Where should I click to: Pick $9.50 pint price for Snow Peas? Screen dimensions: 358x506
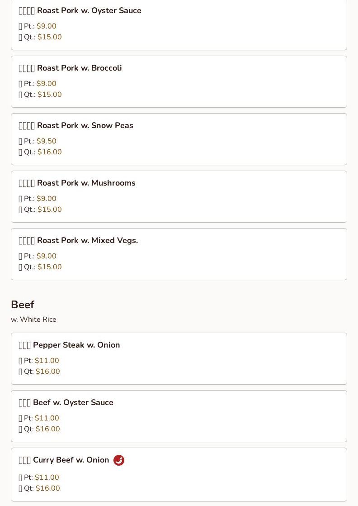[x=47, y=141]
